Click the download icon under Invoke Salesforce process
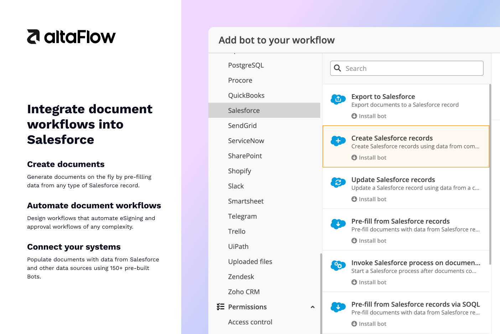Viewport: 500px width, 334px height. [x=354, y=282]
